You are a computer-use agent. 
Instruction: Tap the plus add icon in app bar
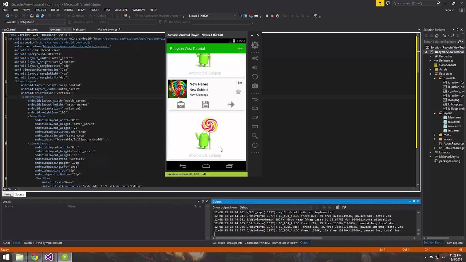pyautogui.click(x=240, y=48)
